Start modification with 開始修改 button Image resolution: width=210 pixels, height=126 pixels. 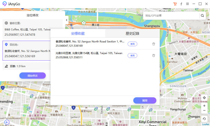pyautogui.click(x=33, y=76)
